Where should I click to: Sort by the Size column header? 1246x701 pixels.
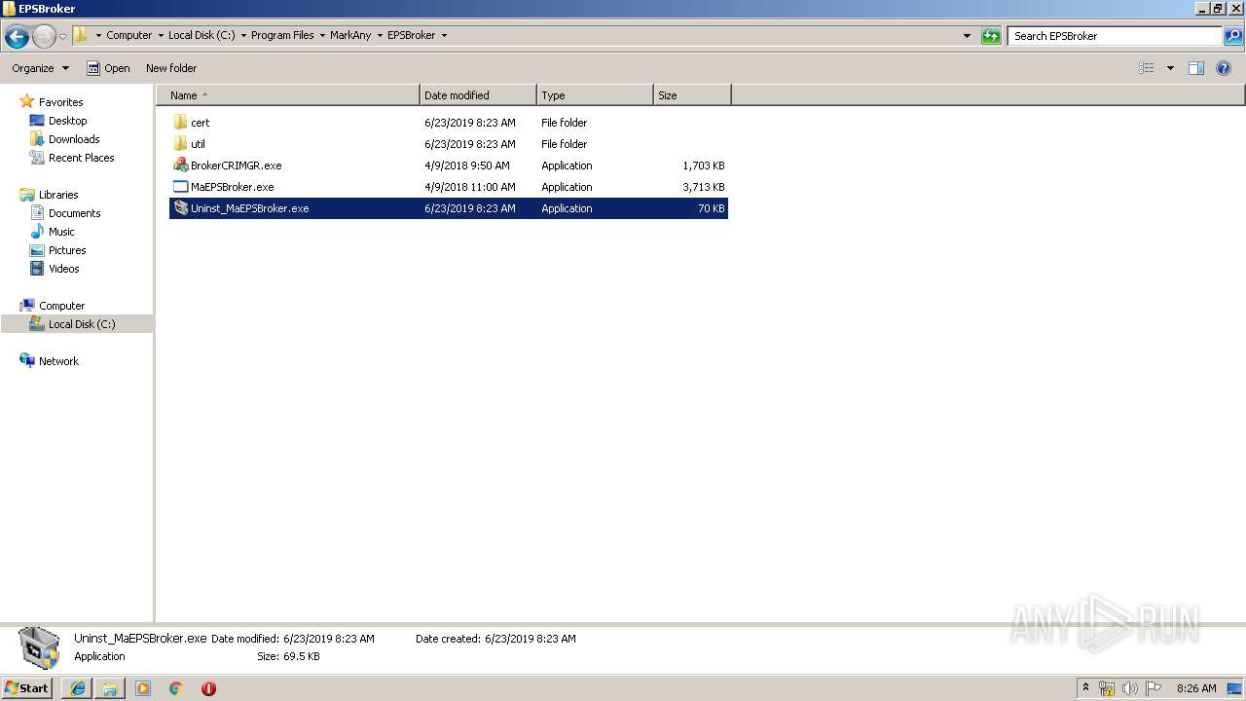click(692, 95)
